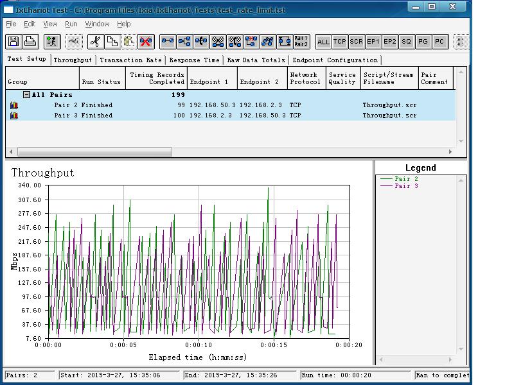Toggle the SQ service quality filter
The height and width of the screenshot is (385, 514).
point(407,42)
